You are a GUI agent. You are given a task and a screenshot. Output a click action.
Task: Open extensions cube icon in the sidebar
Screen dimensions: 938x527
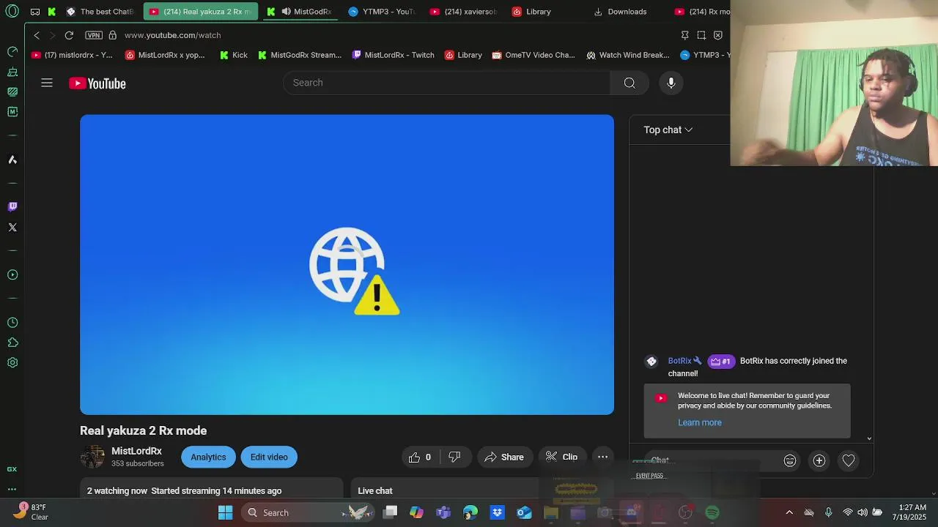(12, 342)
